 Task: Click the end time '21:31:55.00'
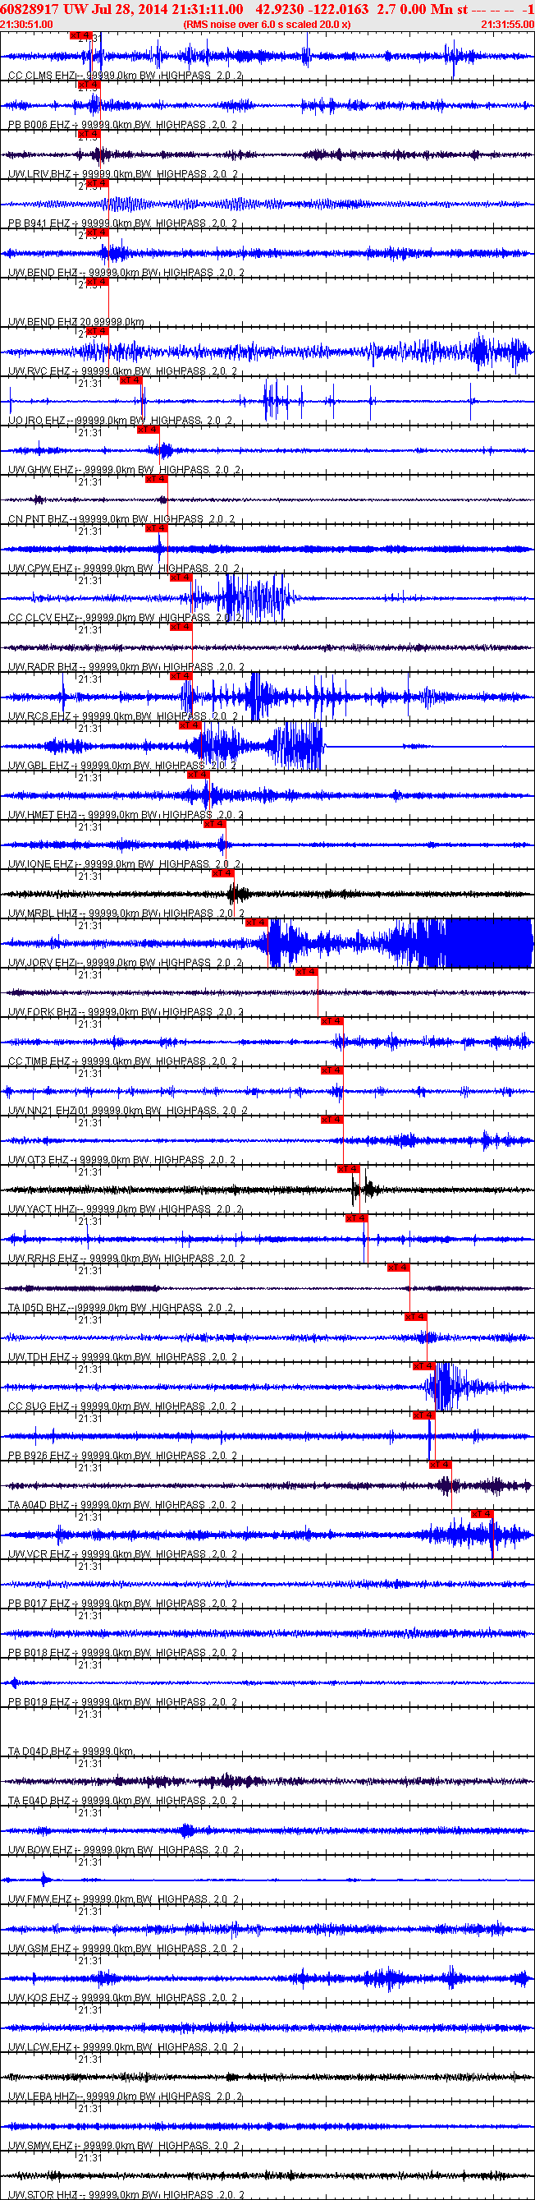coord(507,25)
